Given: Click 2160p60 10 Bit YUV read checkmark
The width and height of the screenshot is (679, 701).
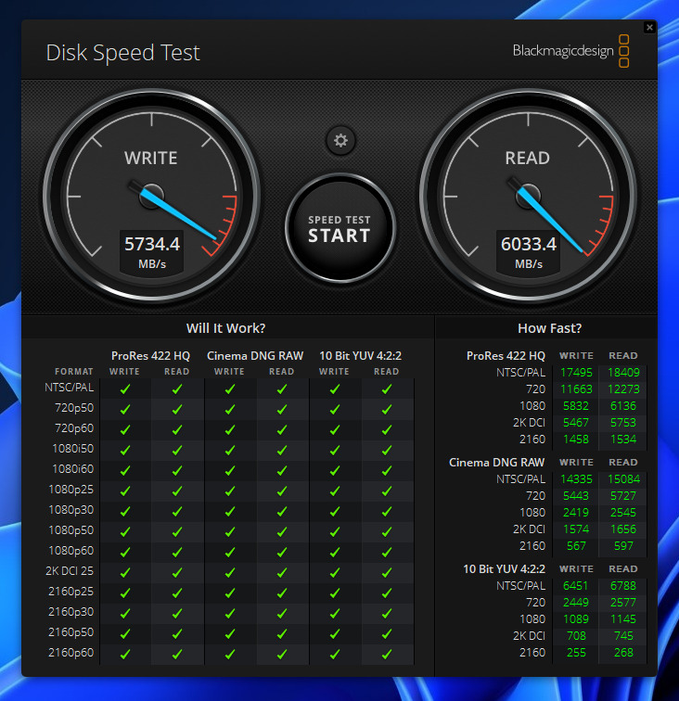Looking at the screenshot, I should point(387,654).
